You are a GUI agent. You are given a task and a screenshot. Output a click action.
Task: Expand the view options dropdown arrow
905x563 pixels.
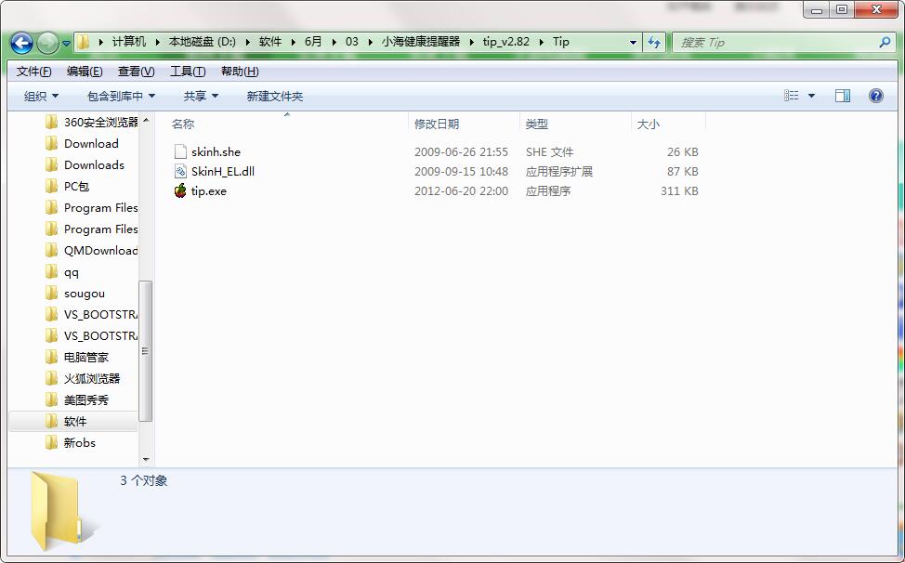pos(811,96)
